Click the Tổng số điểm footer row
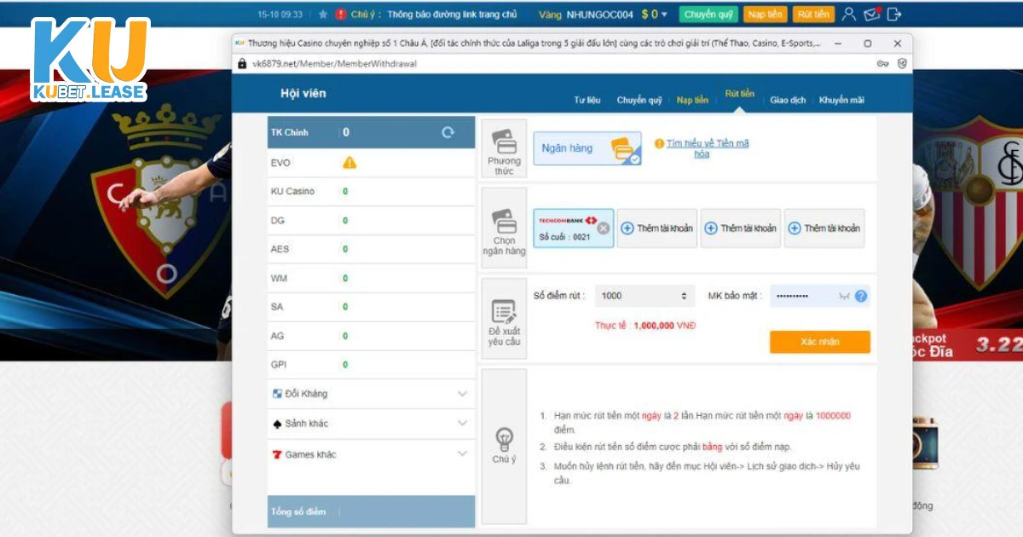 [371, 511]
